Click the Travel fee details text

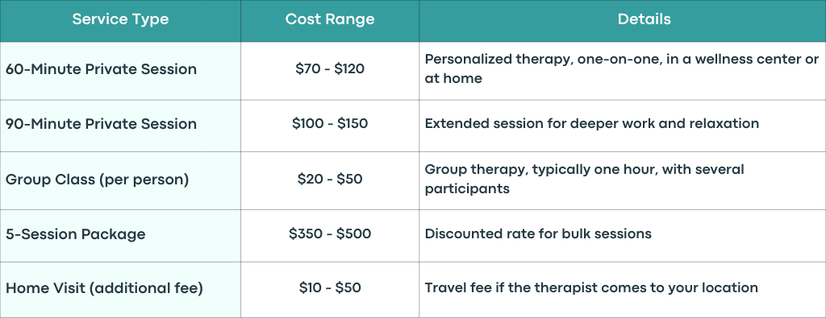591,288
